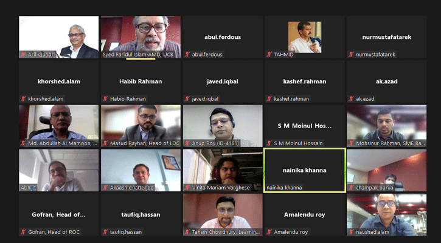Click muted mic icon for javed.iqbal
441x243 pixels.
click(x=187, y=99)
